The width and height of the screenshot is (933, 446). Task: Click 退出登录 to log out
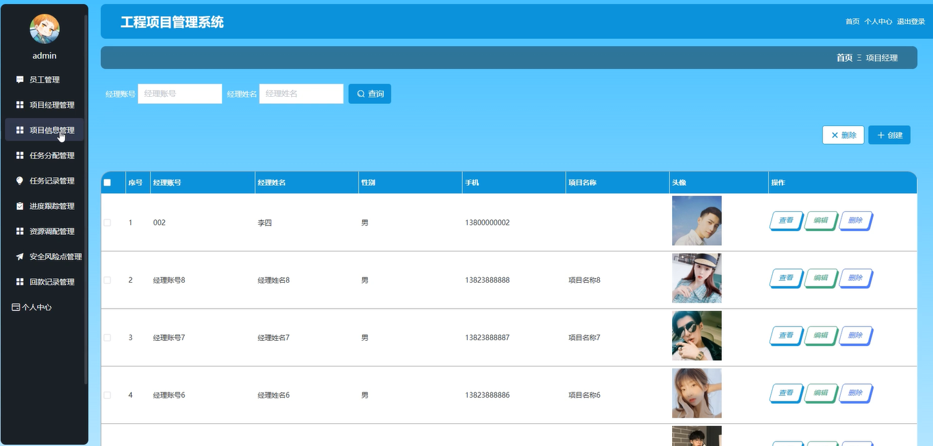tap(911, 22)
